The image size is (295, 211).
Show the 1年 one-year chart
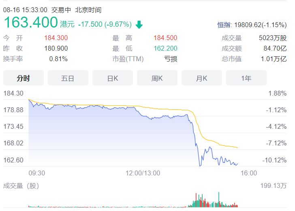click(x=246, y=78)
